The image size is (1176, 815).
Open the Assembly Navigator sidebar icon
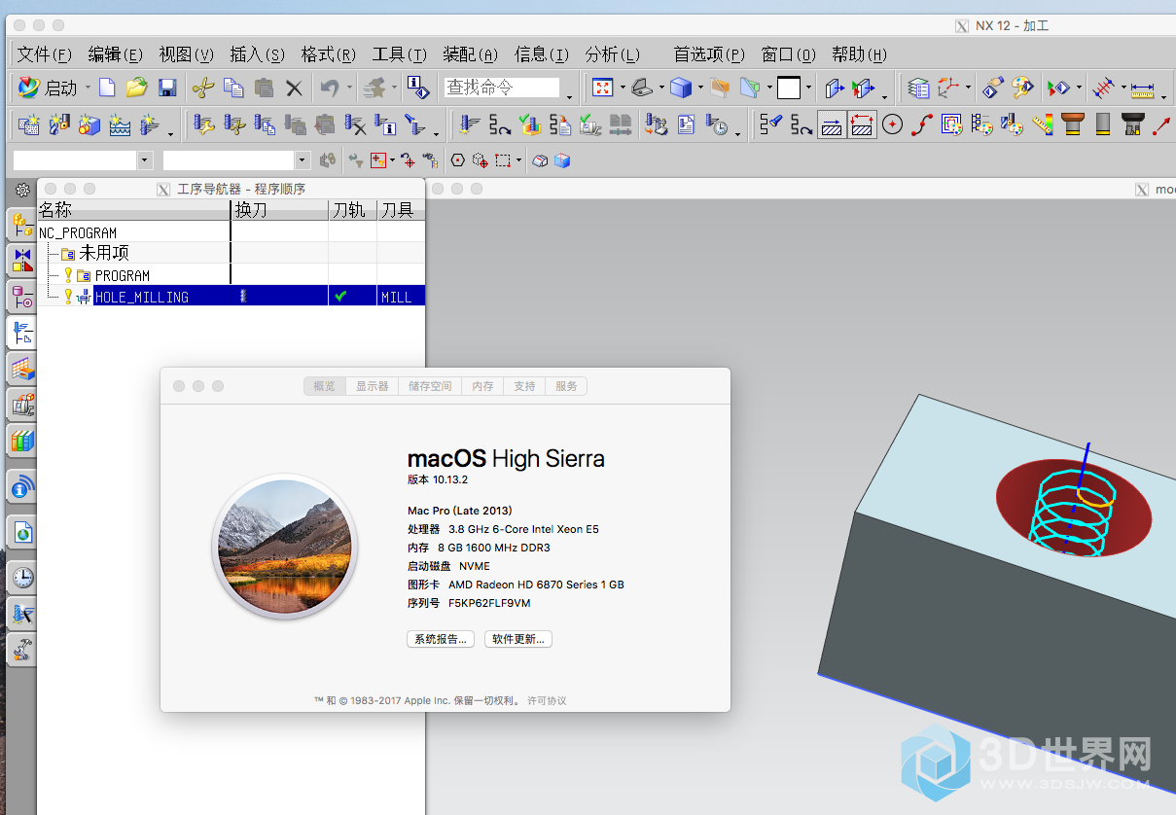[21, 225]
